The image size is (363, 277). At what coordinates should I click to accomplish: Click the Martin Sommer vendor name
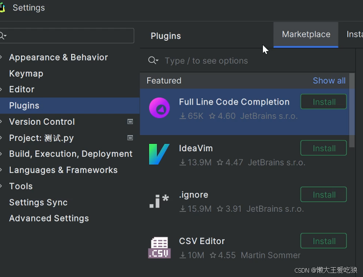coord(270,255)
